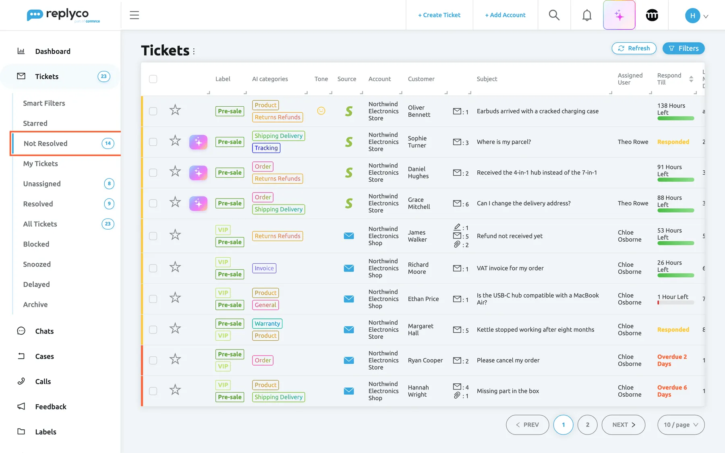Sort by Respond Till column arrows
725x453 pixels.
tap(691, 79)
